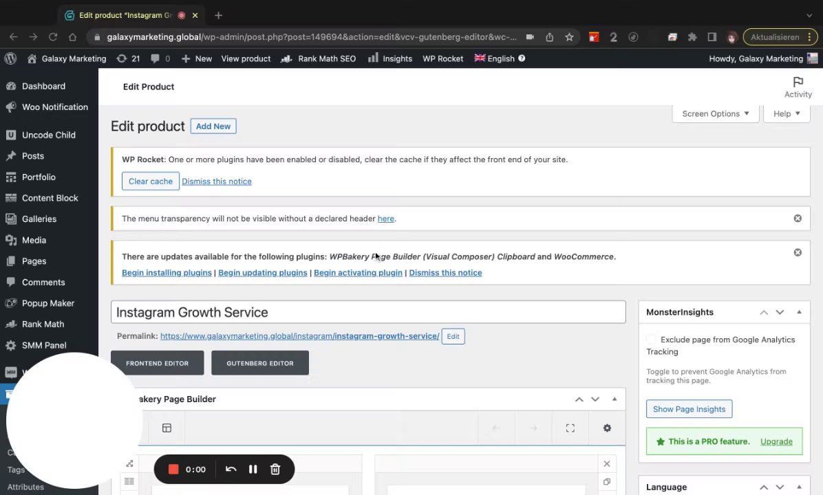Collapse the Language panel
Image resolution: width=823 pixels, height=495 pixels.
click(799, 487)
